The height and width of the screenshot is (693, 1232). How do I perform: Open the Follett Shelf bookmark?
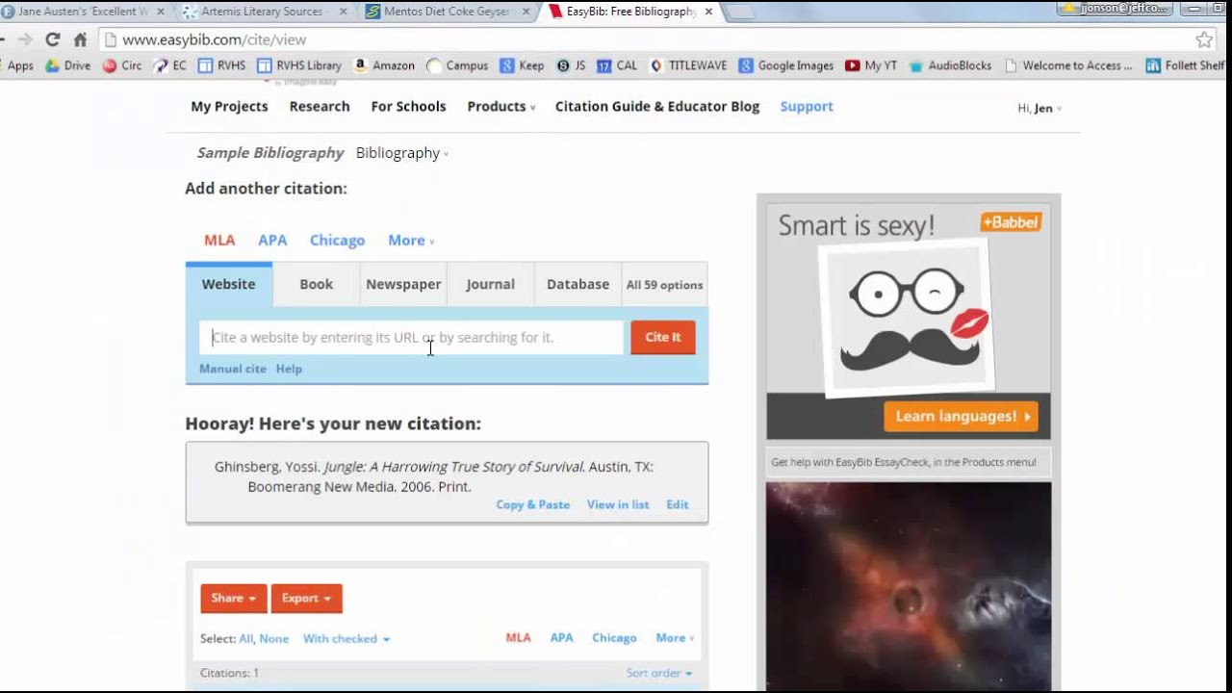pos(1186,65)
